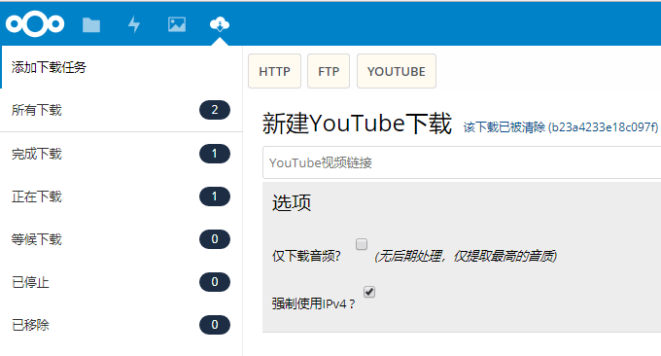Screen dimensions: 661x356
Task: Toggle the 仅下载音频 checkbox
Action: point(362,244)
